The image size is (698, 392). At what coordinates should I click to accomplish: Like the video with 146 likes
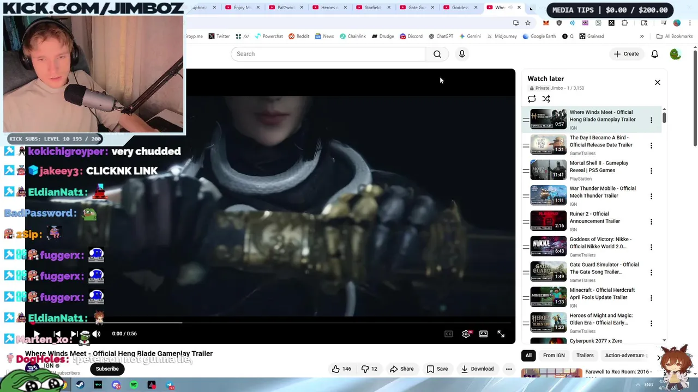(x=341, y=369)
